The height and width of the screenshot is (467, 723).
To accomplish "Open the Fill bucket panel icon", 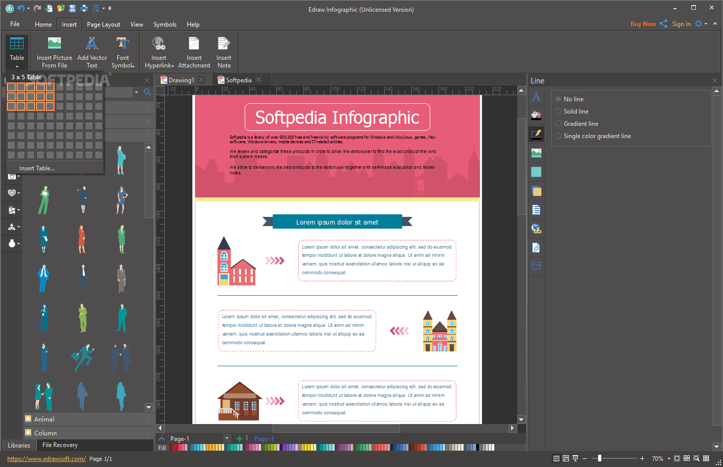I will point(536,115).
